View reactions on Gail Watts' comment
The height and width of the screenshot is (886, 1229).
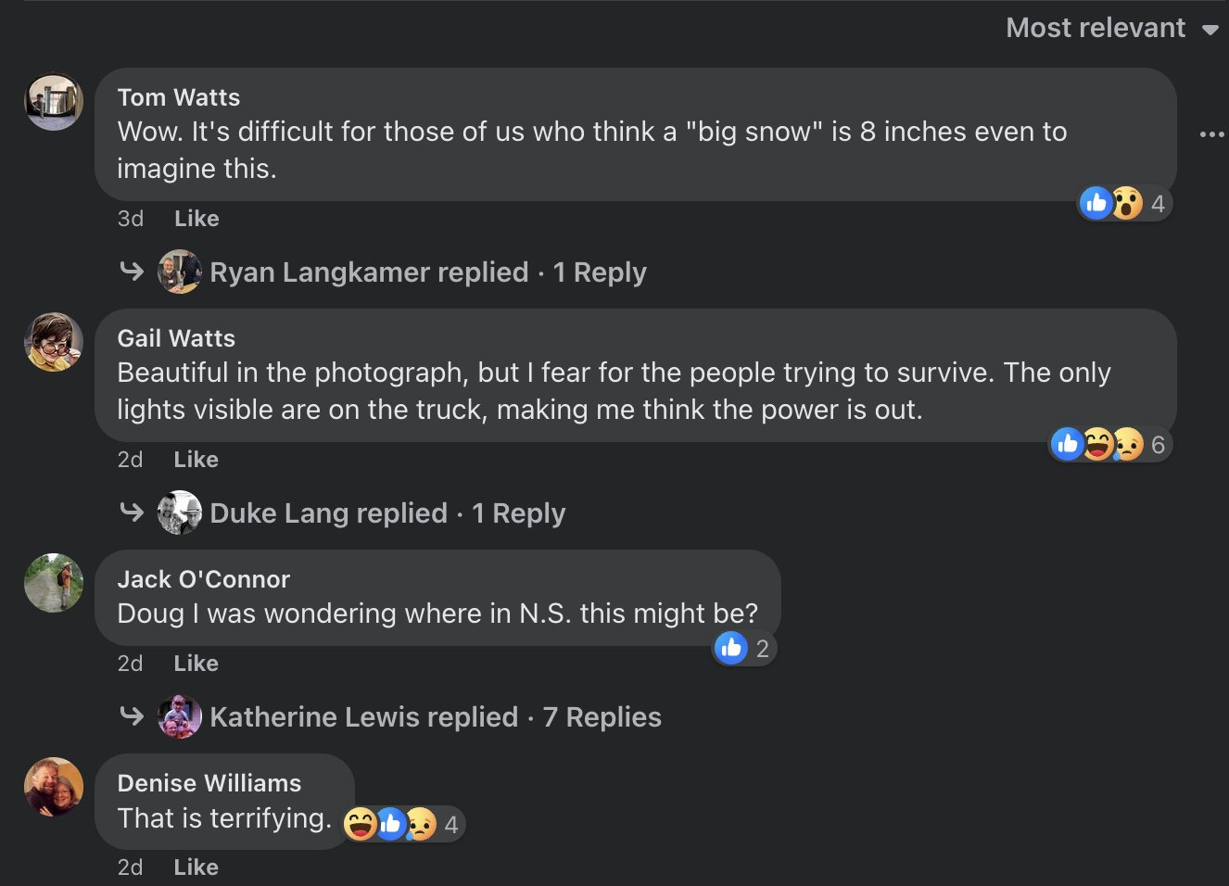[1109, 445]
